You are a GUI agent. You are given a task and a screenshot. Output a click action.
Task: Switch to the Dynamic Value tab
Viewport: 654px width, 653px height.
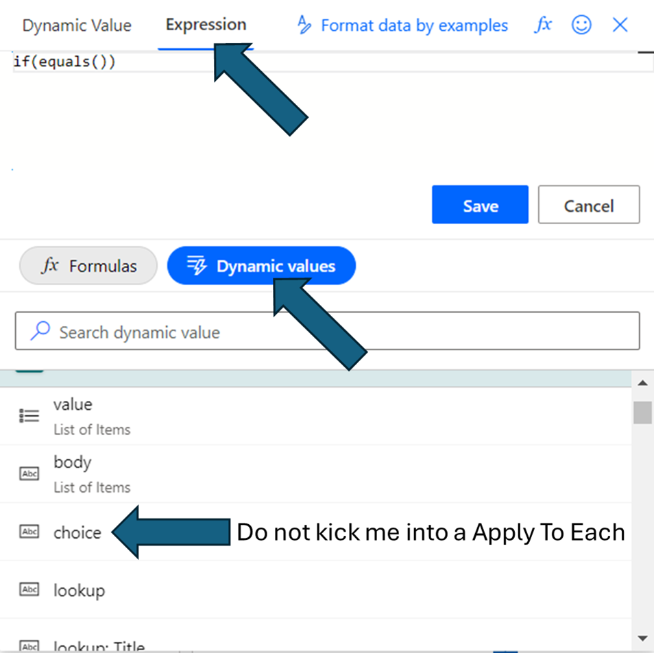[x=77, y=26]
